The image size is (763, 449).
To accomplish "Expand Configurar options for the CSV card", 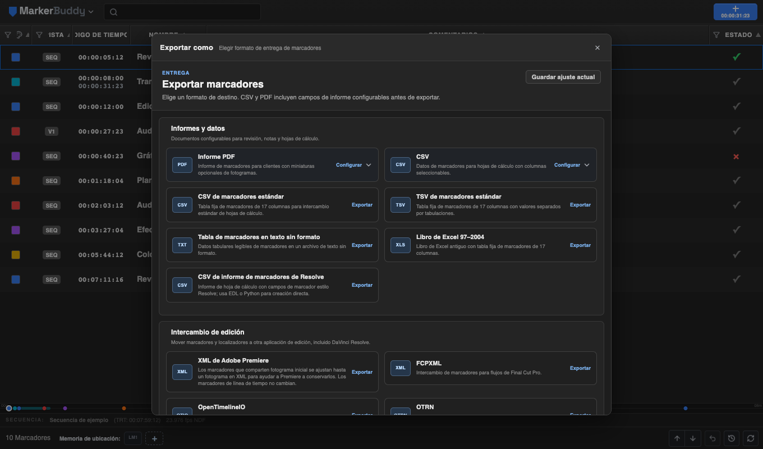I will [572, 165].
